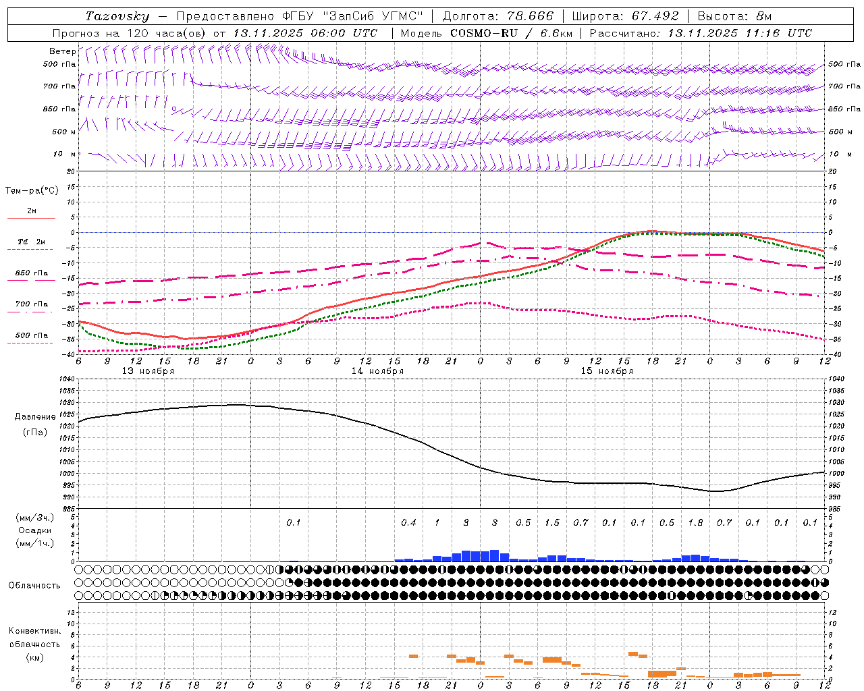Select the 850 гПа entry in the temperature legend

pyautogui.click(x=32, y=273)
